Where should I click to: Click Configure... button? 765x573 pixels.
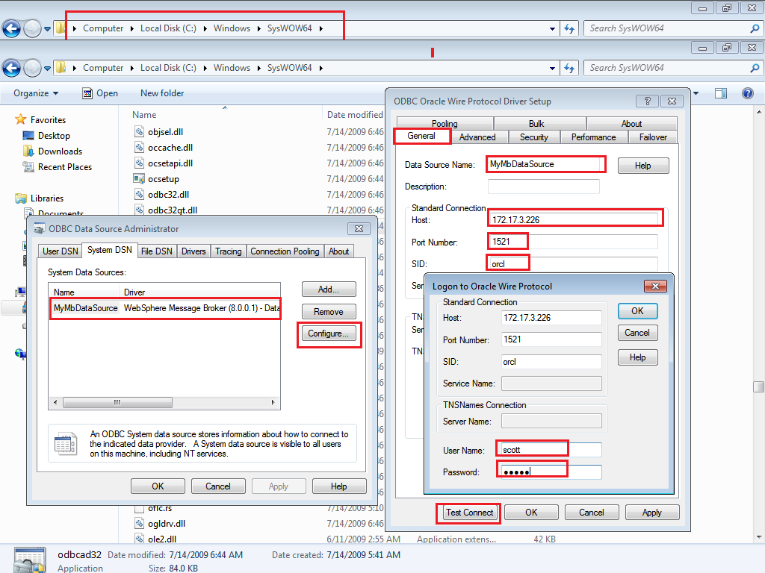329,334
